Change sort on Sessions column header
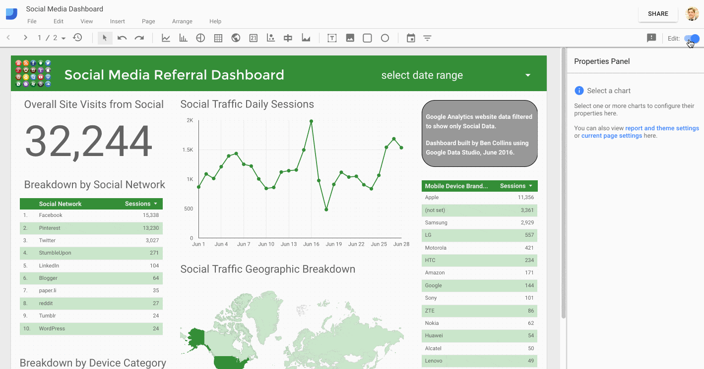Screen dimensions: 704x369 point(140,204)
